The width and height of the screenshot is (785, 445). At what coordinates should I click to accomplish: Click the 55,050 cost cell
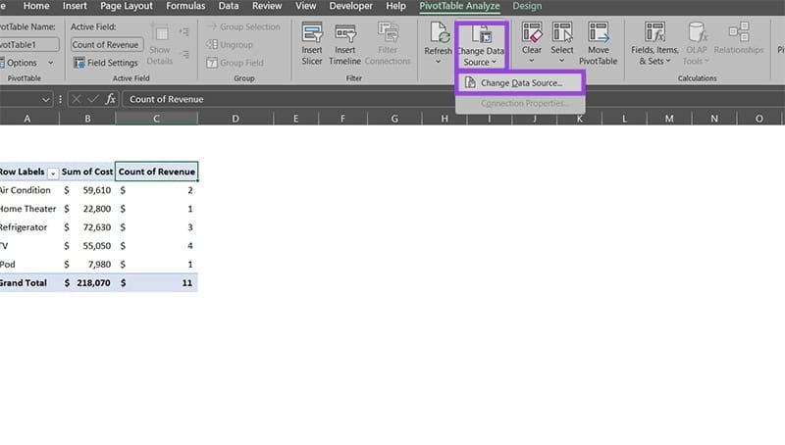tap(87, 245)
